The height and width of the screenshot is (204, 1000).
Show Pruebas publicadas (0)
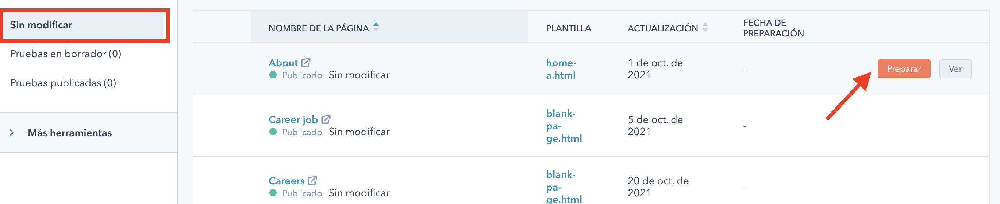[x=63, y=83]
